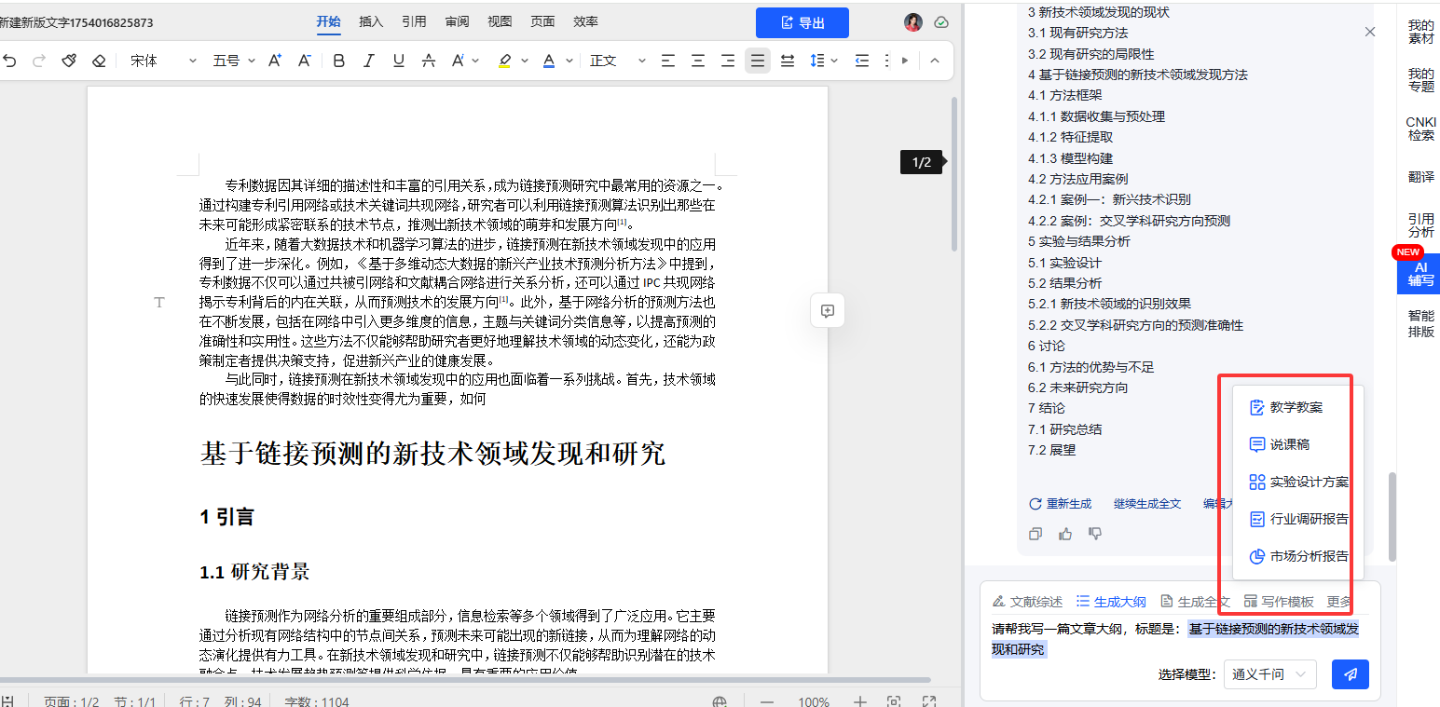Click the yellow highlight color swatch
This screenshot has height=707, width=1440.
pos(504,61)
